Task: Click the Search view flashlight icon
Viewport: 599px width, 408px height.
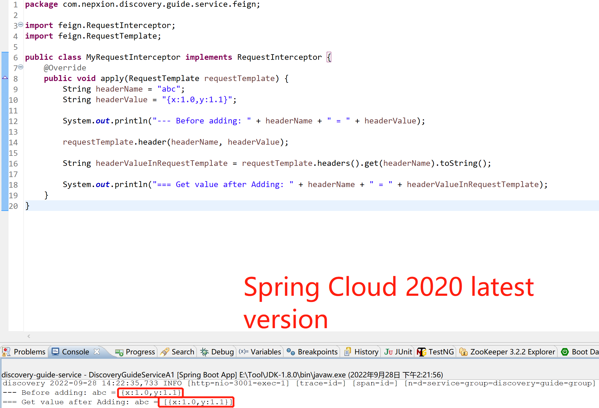Action: click(165, 352)
